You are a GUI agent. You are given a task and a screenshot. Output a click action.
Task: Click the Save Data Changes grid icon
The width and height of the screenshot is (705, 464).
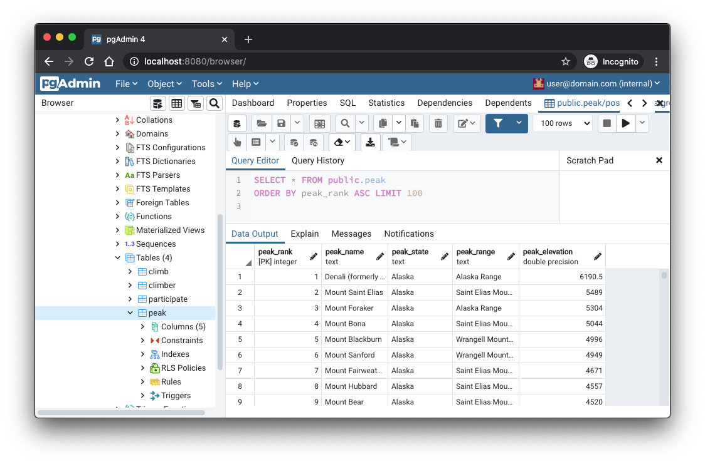(320, 123)
